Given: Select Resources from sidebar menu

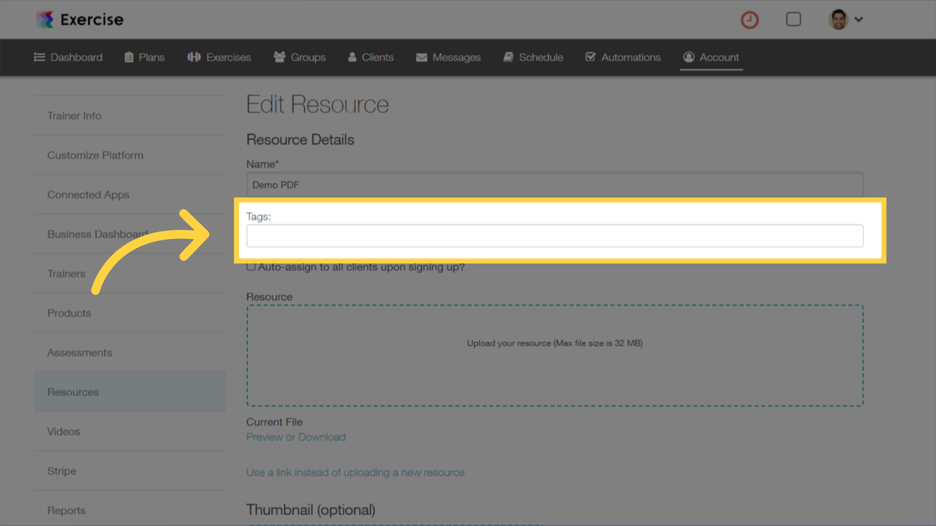Looking at the screenshot, I should pyautogui.click(x=73, y=392).
